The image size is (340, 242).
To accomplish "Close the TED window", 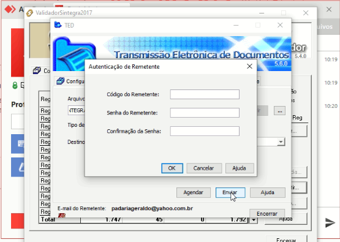I will (x=280, y=25).
